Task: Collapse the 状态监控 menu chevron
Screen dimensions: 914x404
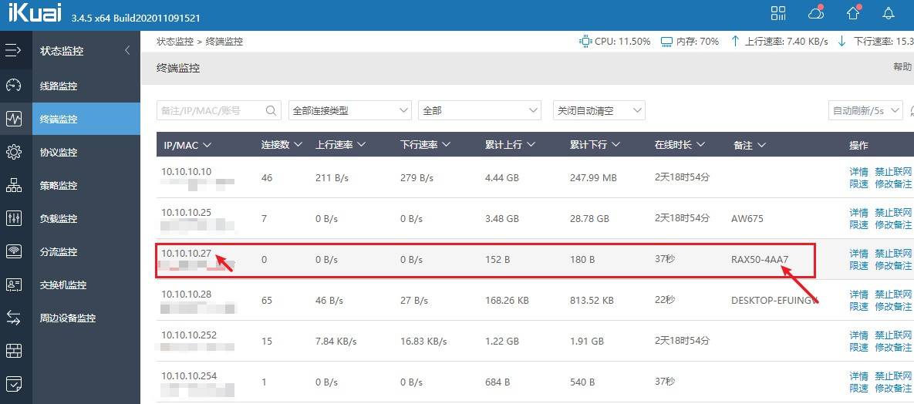Action: (x=127, y=51)
